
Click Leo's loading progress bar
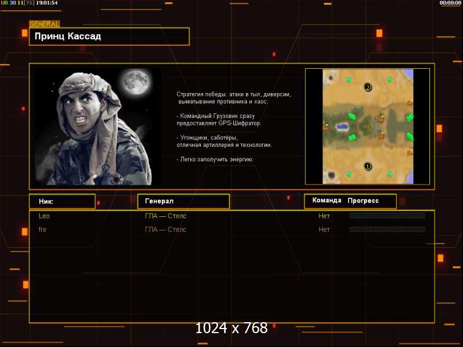click(387, 216)
